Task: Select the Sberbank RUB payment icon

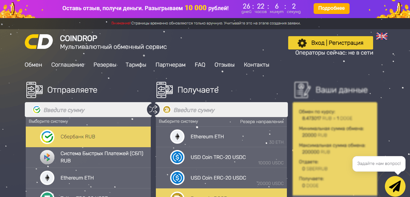Action: tap(47, 136)
